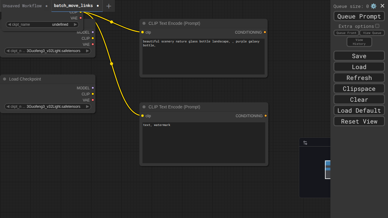The image size is (388, 218).
Task: Switch to the Unsaved Workflow tab
Action: (22, 6)
